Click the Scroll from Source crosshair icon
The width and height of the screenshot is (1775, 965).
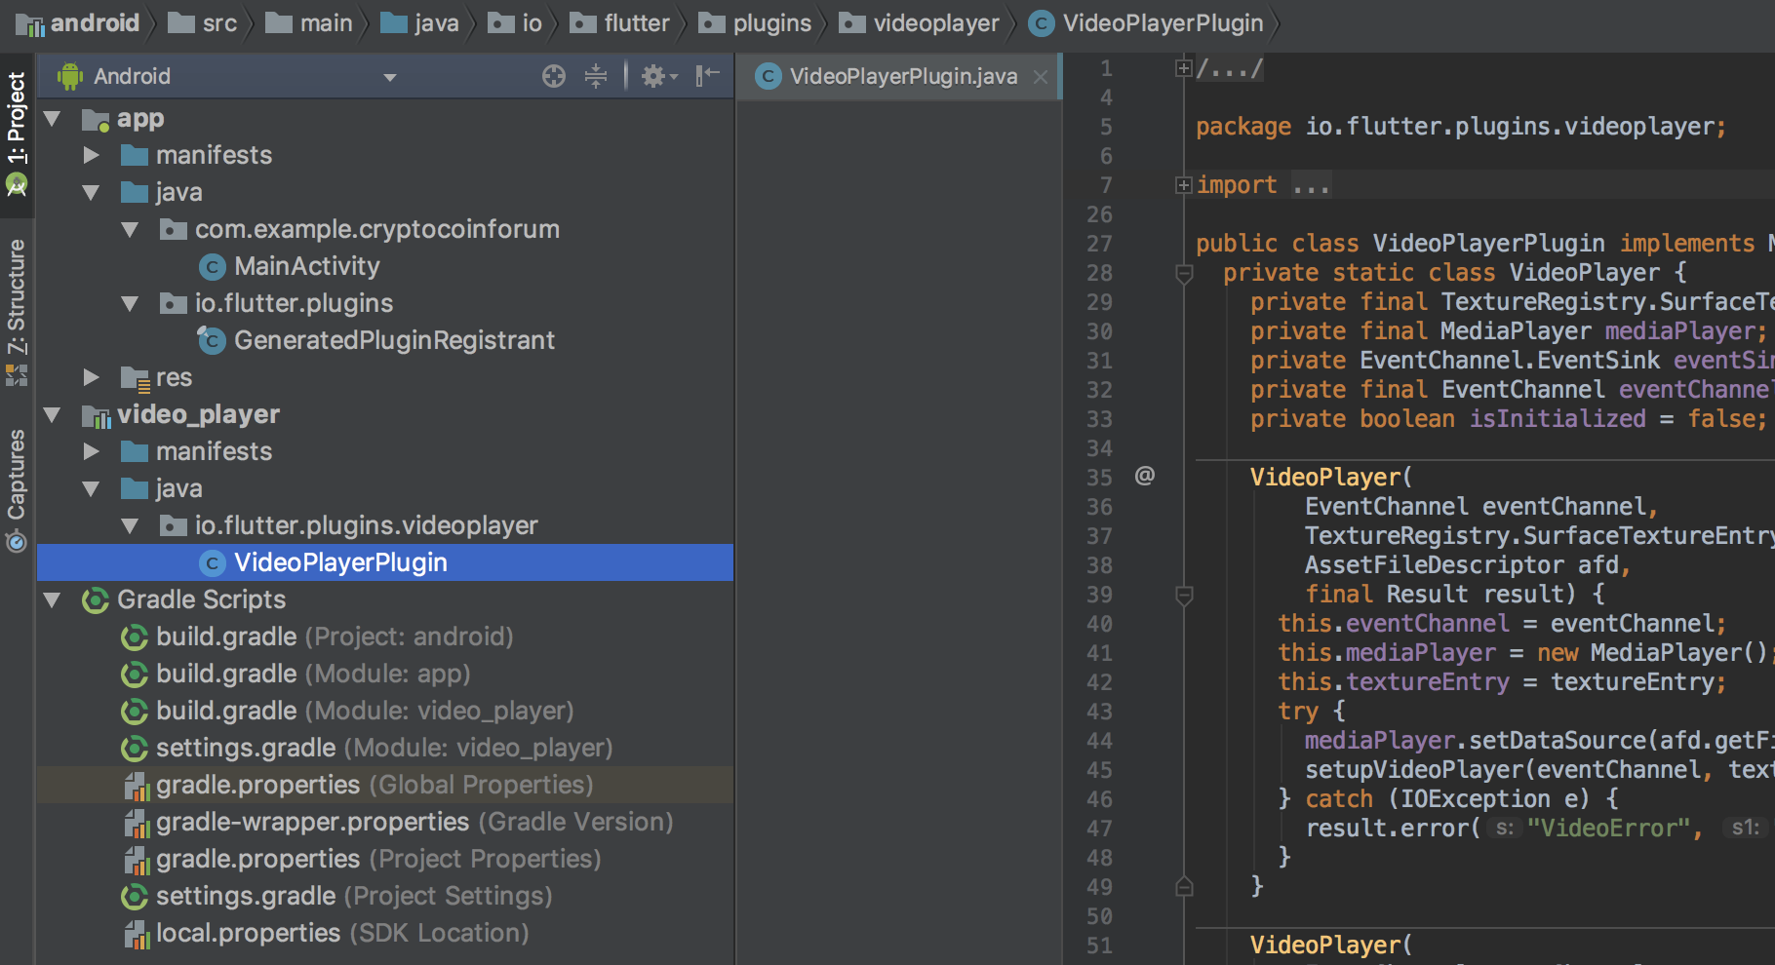tap(553, 76)
